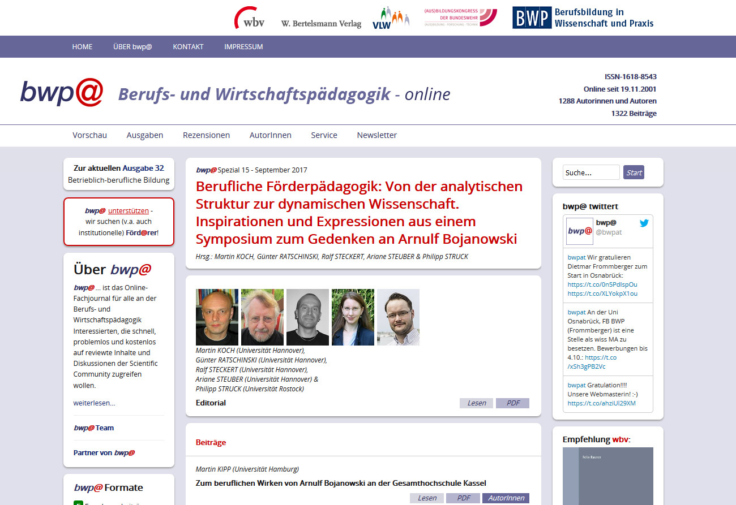This screenshot has height=505, width=736.
Task: Click the main bwp@ site logo
Action: pos(62,93)
